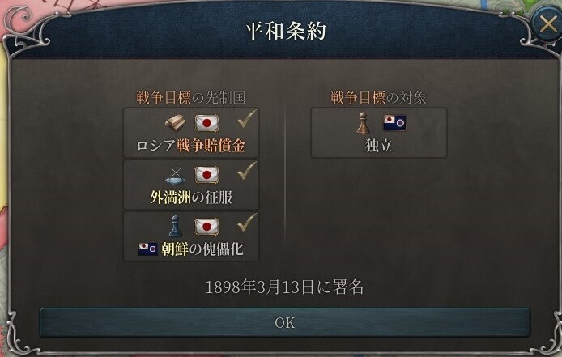562x357 pixels.
Task: Click the crossed swords conquest icon
Action: 176,176
